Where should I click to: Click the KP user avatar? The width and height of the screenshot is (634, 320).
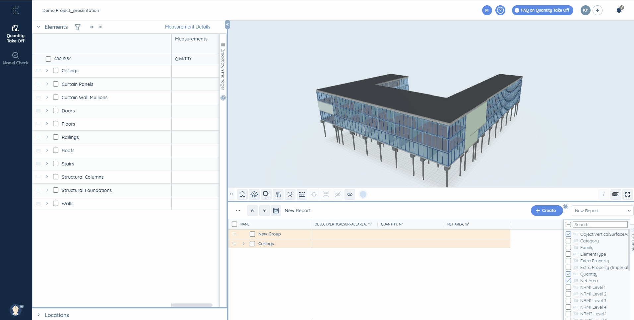tap(586, 10)
